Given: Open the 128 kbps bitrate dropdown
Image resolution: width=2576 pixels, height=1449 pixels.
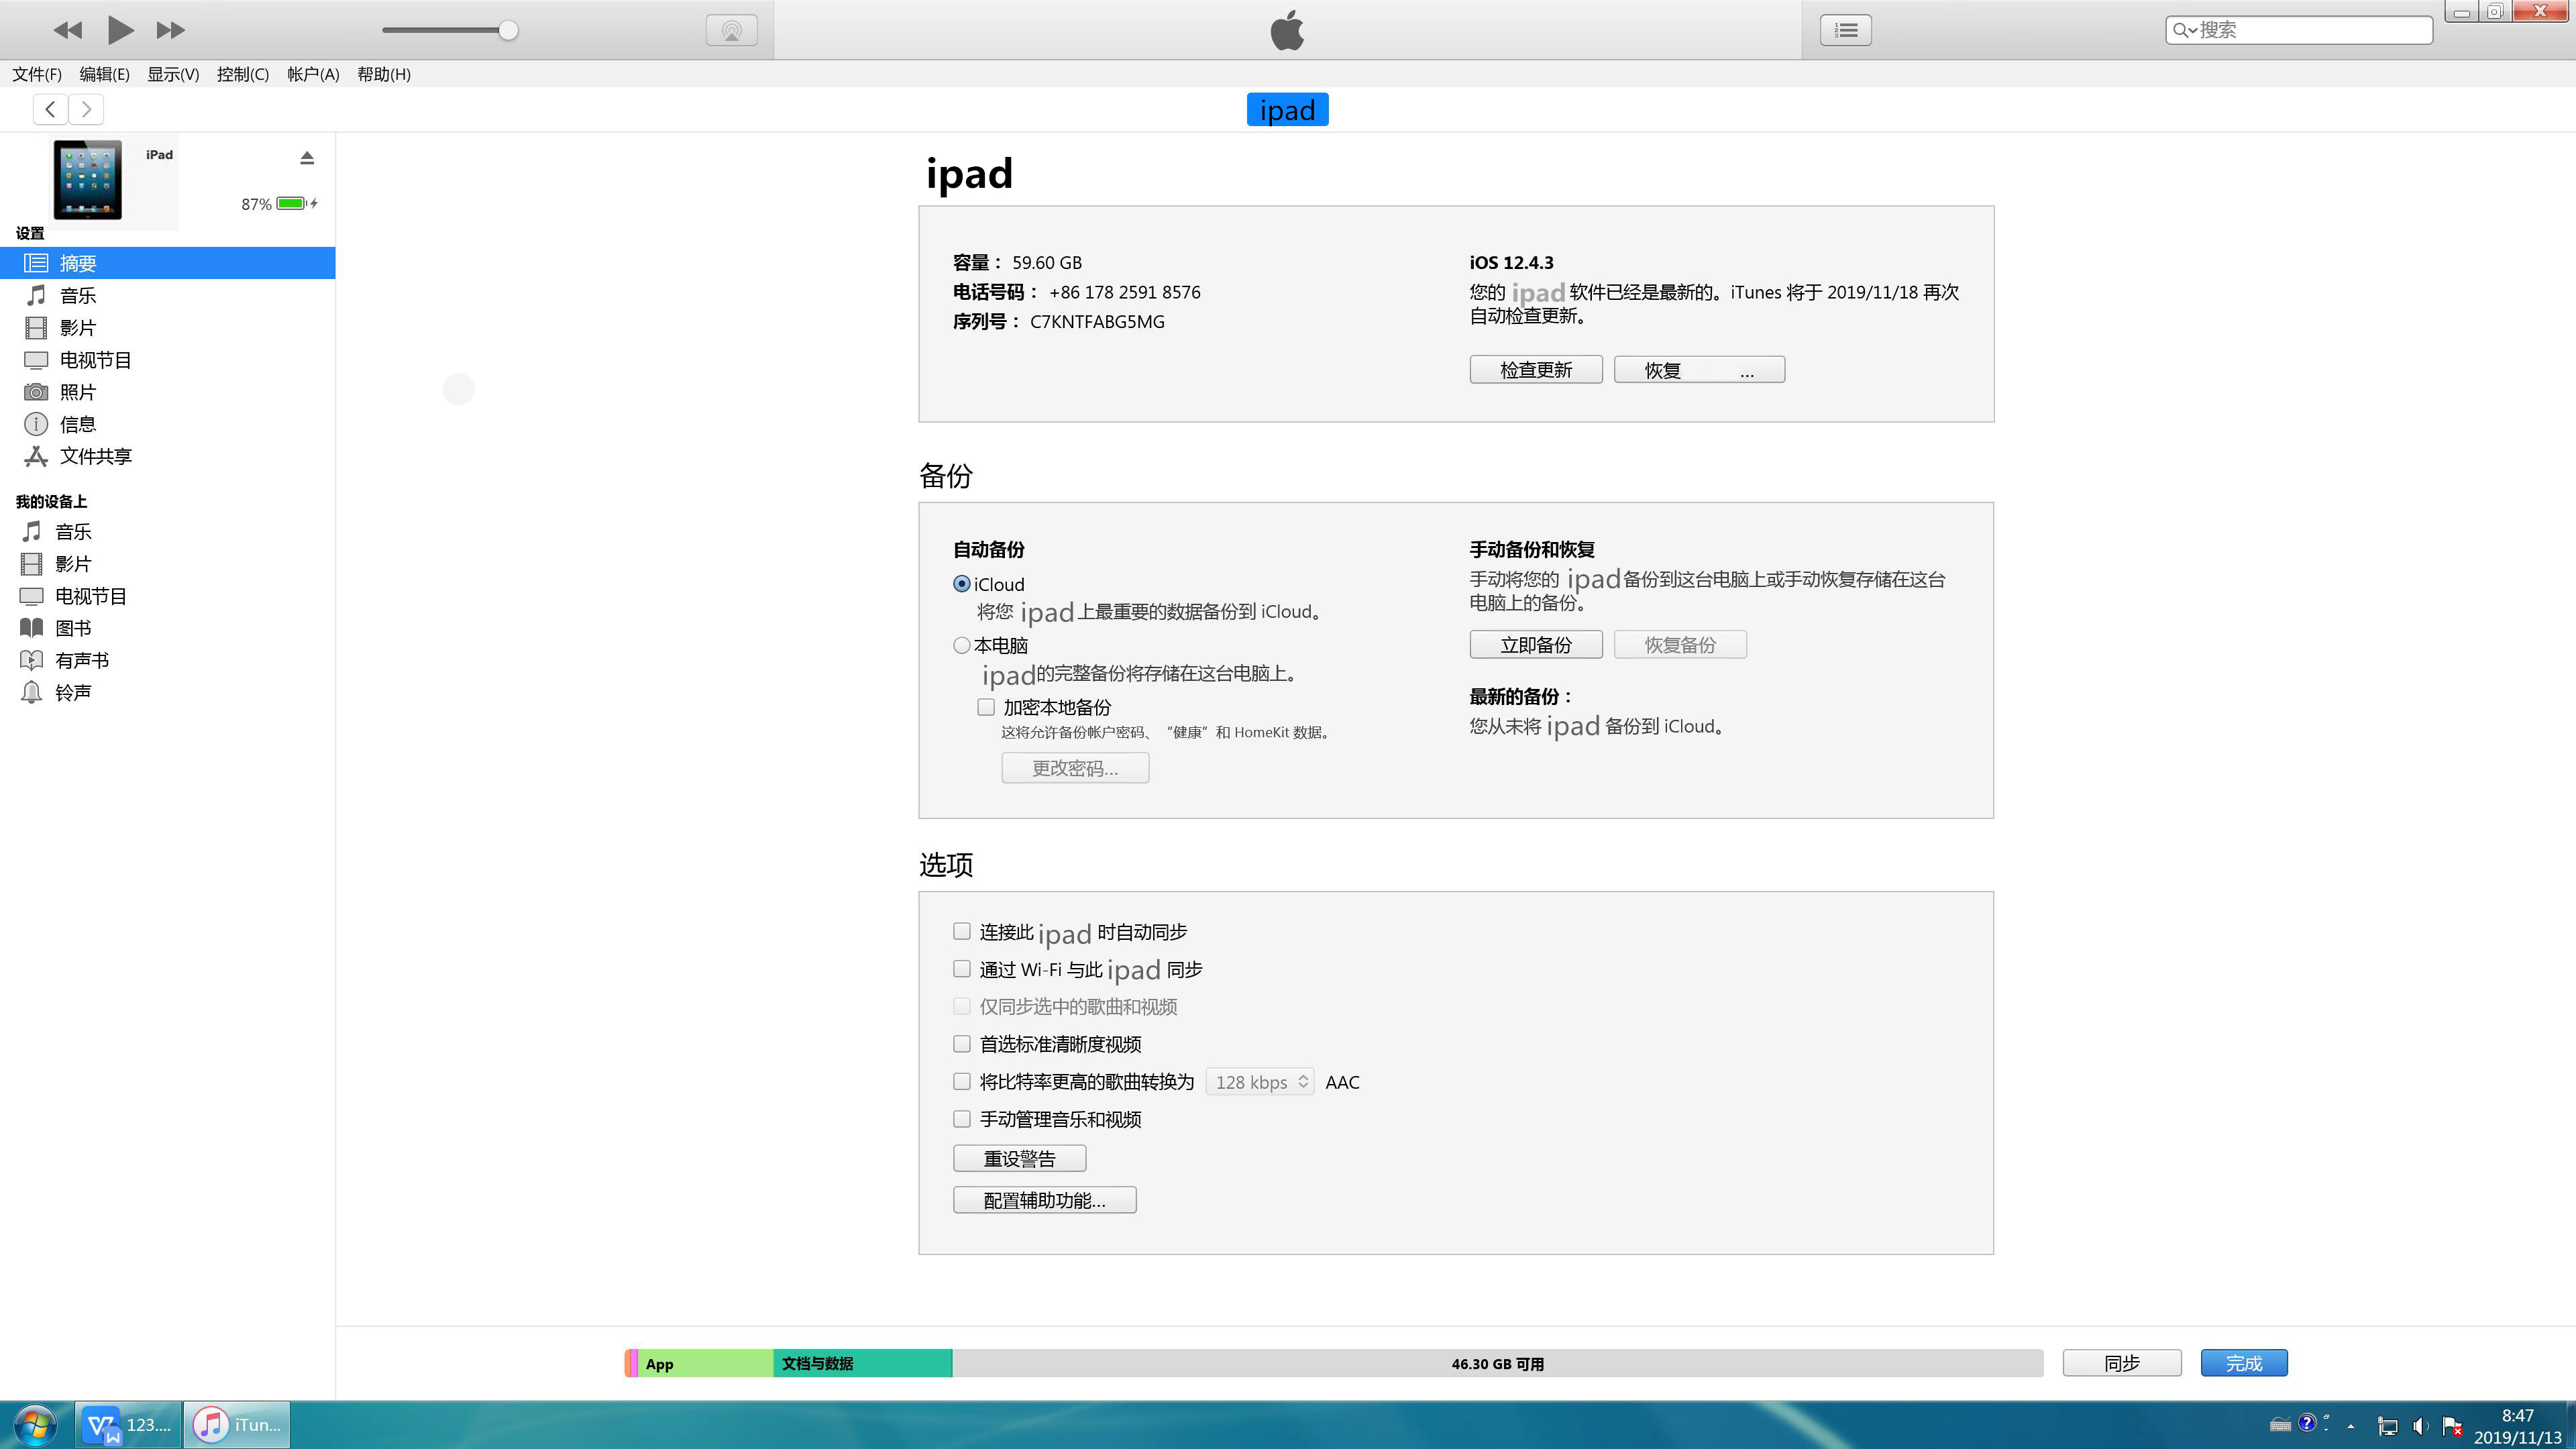Looking at the screenshot, I should click(x=1260, y=1082).
